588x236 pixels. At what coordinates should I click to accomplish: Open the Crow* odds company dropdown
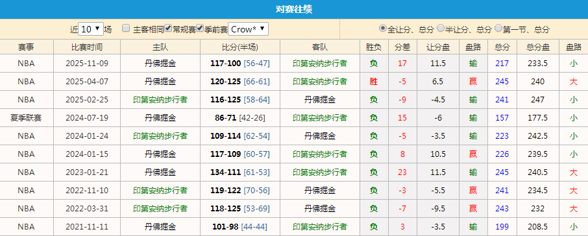[x=249, y=29]
